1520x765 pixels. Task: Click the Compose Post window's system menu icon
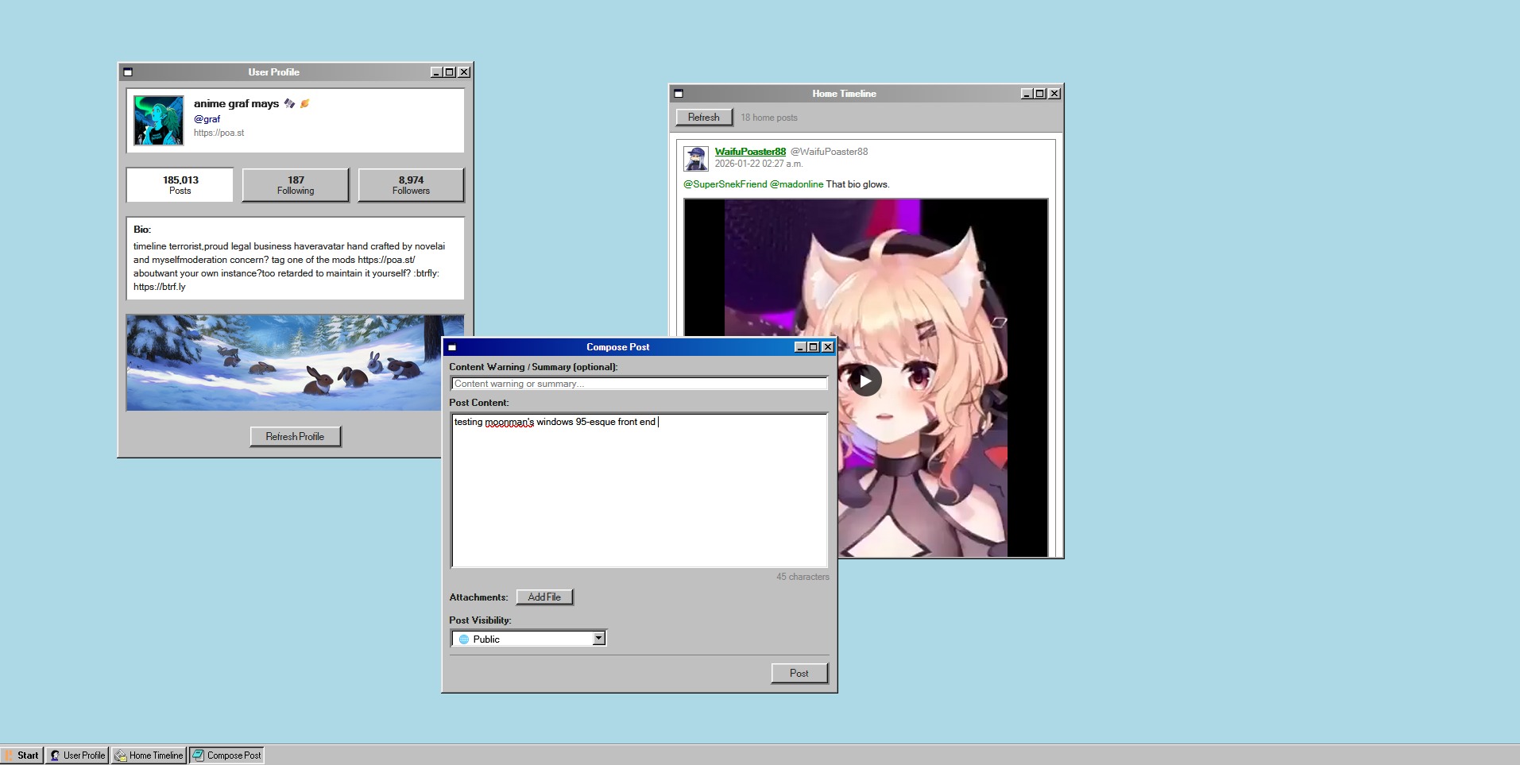coord(451,347)
